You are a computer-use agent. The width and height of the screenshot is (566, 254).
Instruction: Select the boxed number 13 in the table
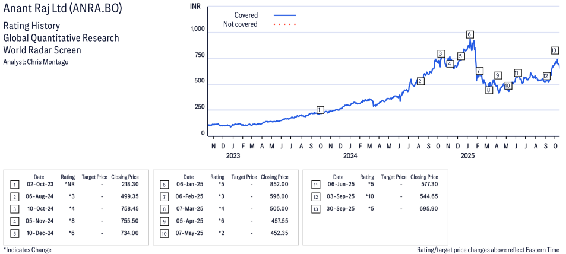click(314, 209)
